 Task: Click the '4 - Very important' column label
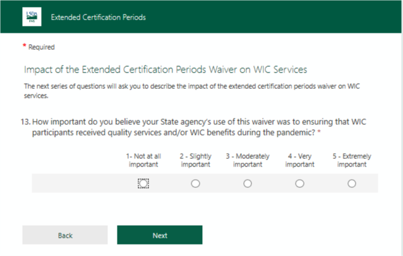[x=299, y=160]
